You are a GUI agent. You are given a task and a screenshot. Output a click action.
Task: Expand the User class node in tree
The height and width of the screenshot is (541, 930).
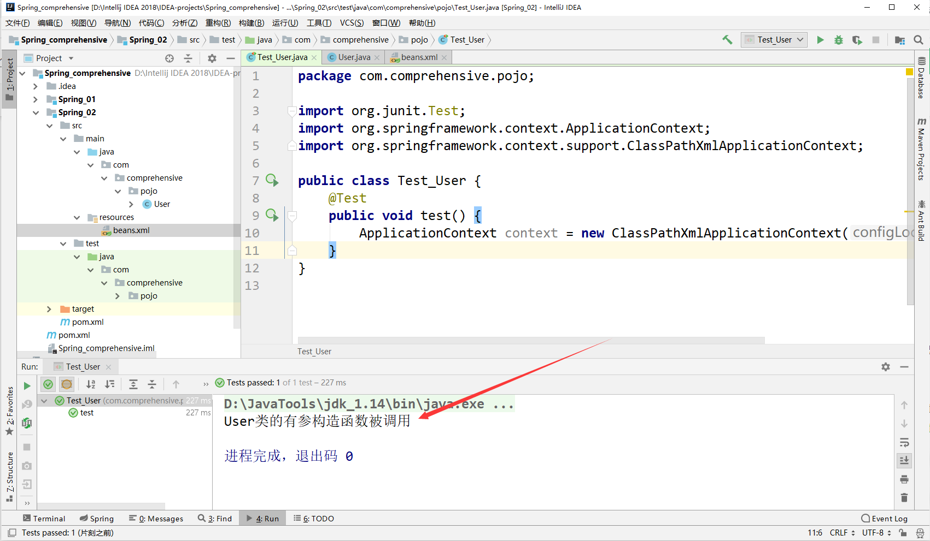[131, 204]
